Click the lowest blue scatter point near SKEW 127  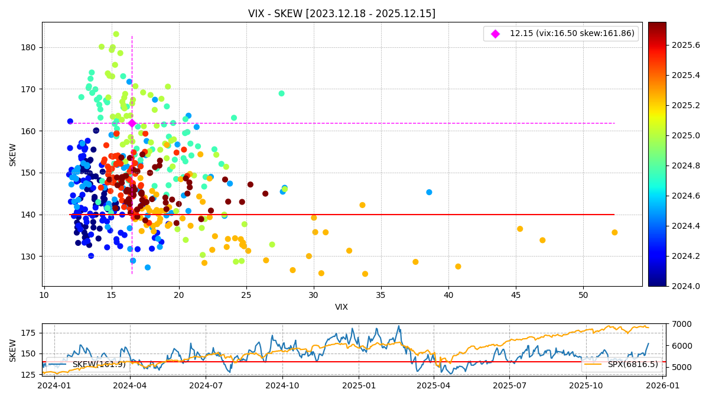[148, 267]
